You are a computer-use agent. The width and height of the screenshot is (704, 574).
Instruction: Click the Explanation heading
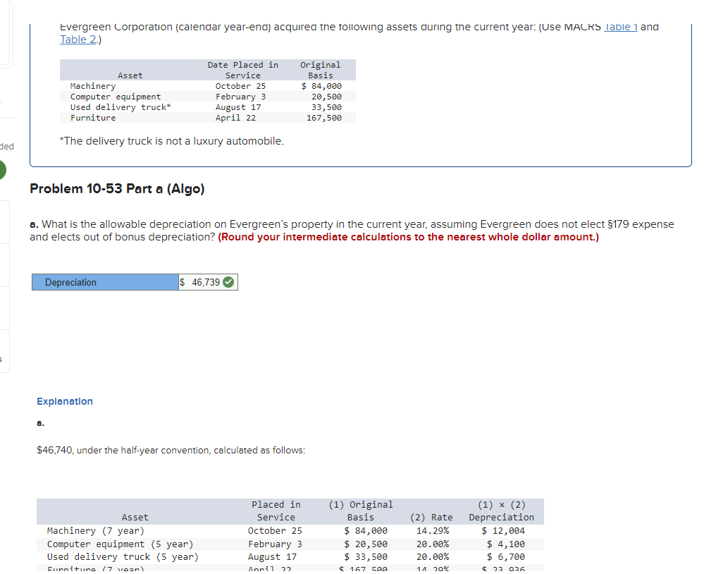click(x=65, y=401)
